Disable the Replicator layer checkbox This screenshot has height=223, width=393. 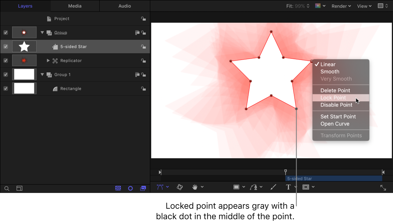(5, 61)
